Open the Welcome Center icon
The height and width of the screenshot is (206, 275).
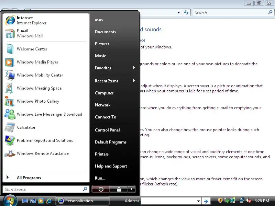[x=10, y=49]
